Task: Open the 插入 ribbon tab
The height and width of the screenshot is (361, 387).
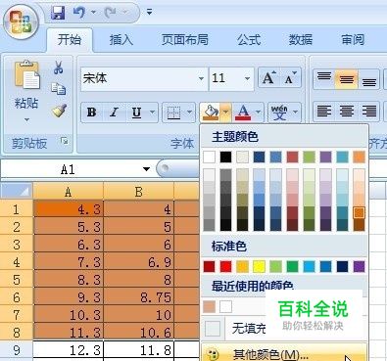Action: point(121,40)
